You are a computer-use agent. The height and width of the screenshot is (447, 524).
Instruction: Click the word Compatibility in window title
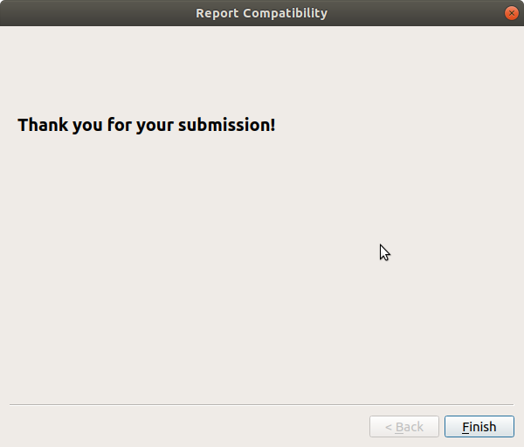coord(286,13)
